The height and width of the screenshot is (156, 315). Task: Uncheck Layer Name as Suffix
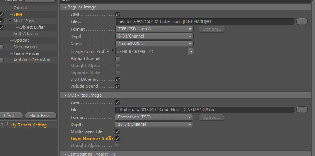click(118, 138)
